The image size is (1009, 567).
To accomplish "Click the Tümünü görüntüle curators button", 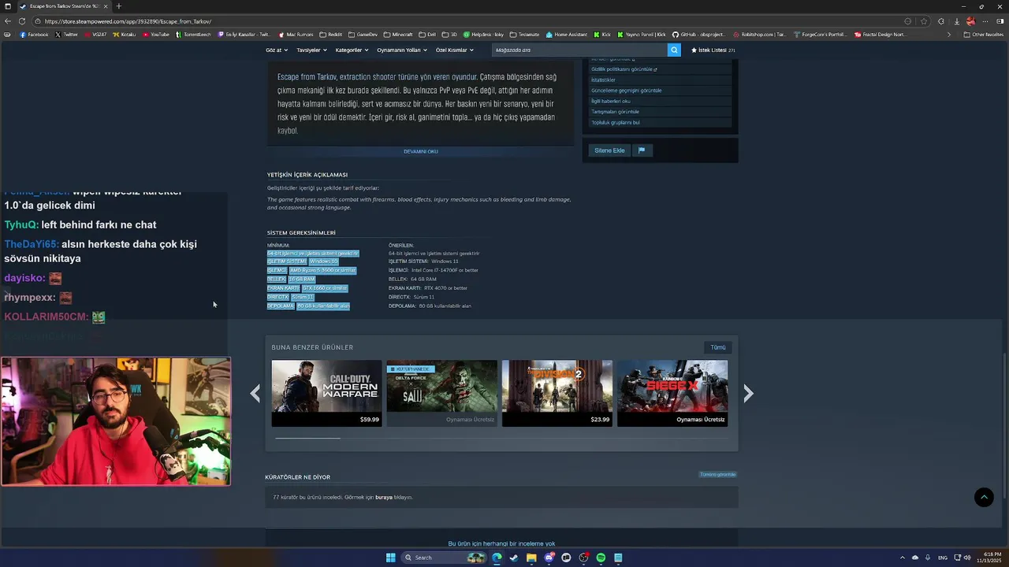I will [x=717, y=475].
